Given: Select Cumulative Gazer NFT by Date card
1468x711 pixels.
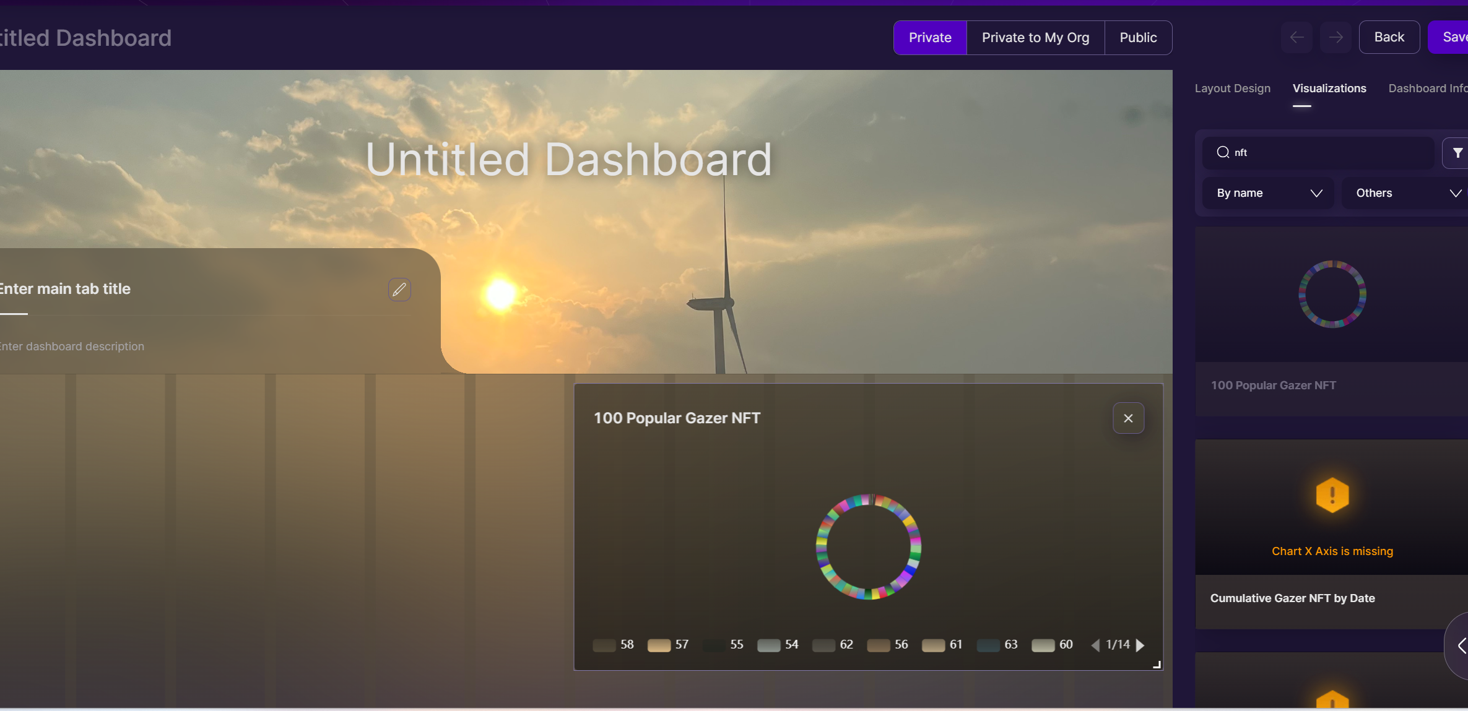Looking at the screenshot, I should [1332, 535].
